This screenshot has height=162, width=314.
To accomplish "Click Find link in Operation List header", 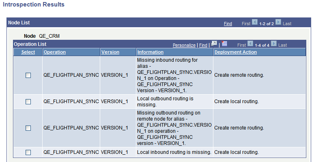I will (x=203, y=45).
